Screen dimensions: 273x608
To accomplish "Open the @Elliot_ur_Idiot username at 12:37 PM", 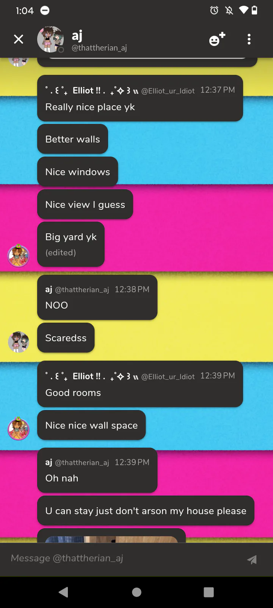I will tap(168, 91).
